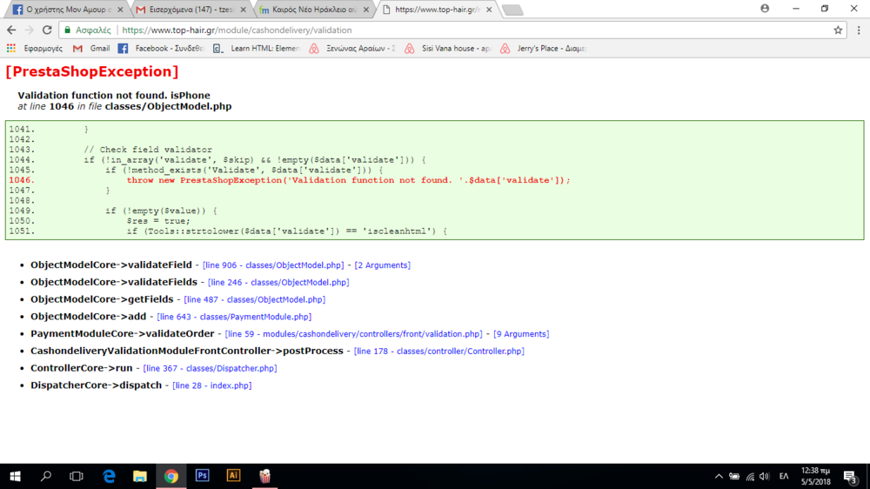Open line 367 classes/Dispatcher.php link

click(210, 369)
